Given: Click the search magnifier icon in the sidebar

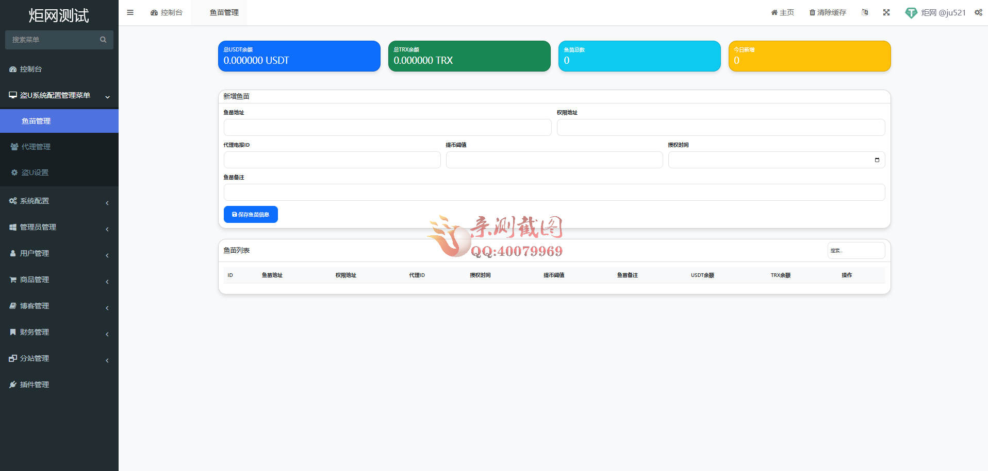Looking at the screenshot, I should pyautogui.click(x=103, y=40).
